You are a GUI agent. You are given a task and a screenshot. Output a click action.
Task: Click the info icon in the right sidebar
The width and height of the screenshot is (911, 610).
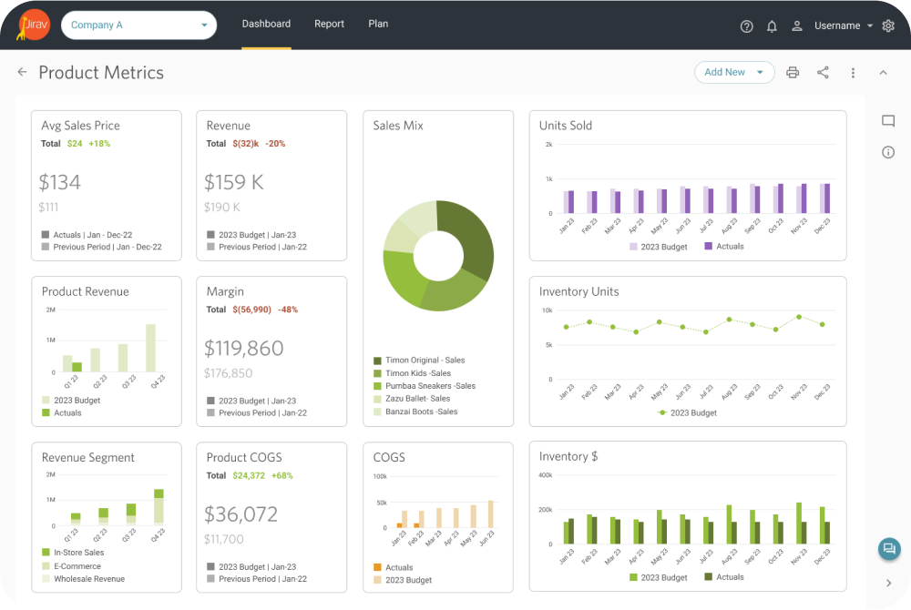point(888,152)
